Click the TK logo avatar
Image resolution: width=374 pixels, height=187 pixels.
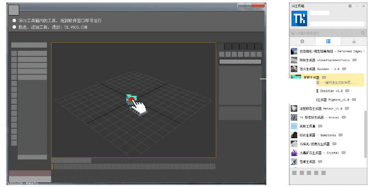pyautogui.click(x=299, y=18)
